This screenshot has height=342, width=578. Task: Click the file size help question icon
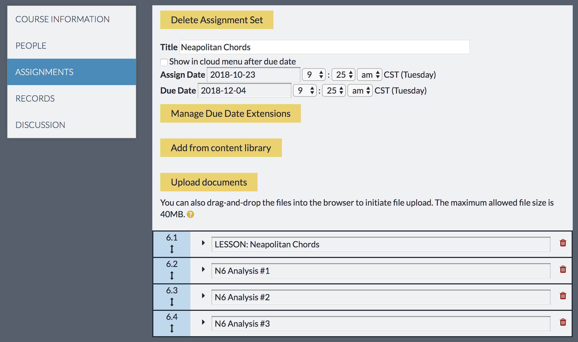tap(190, 214)
